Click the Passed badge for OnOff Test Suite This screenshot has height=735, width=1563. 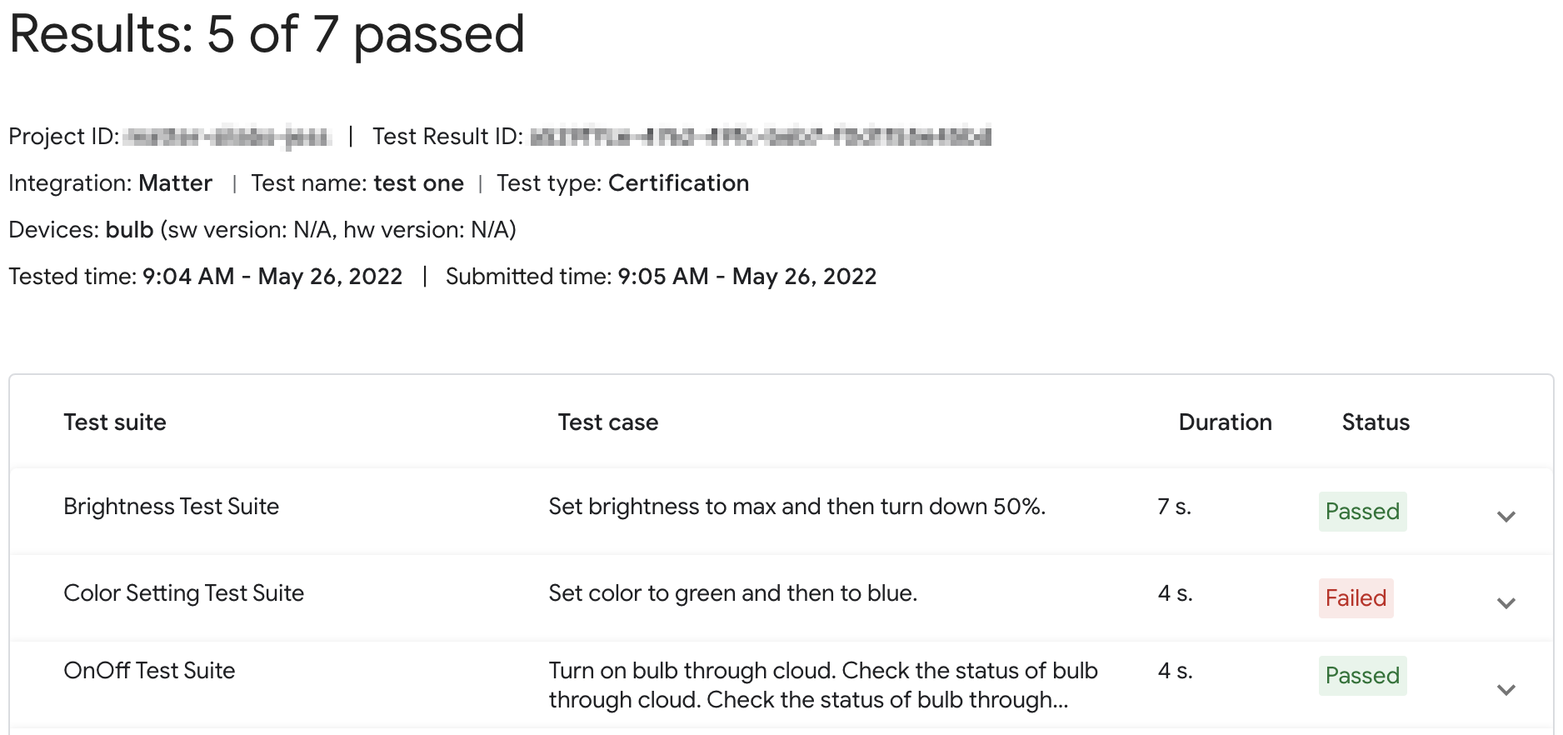pos(1362,676)
